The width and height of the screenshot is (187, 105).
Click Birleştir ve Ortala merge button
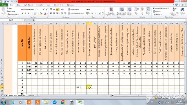tap(76, 13)
